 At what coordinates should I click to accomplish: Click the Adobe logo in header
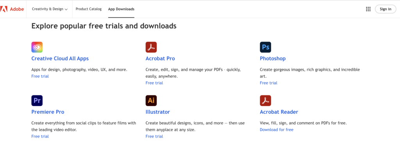point(12,9)
